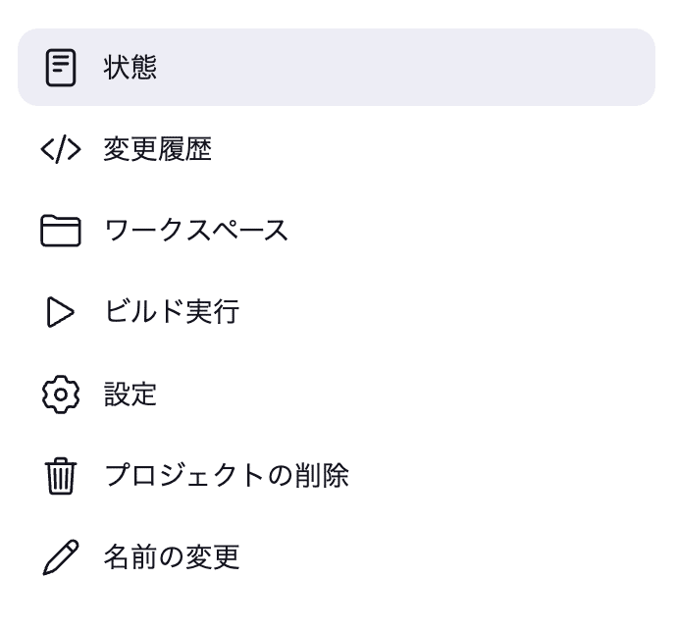Open 設定 from the sidebar
The image size is (677, 632).
pos(130,395)
